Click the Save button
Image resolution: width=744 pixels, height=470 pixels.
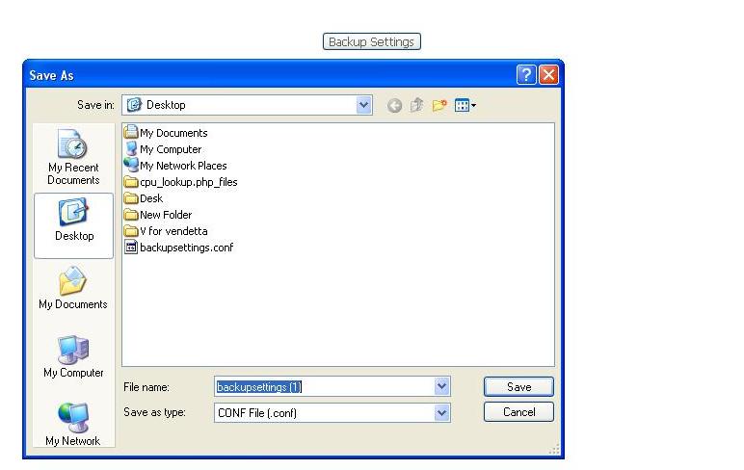pos(518,387)
